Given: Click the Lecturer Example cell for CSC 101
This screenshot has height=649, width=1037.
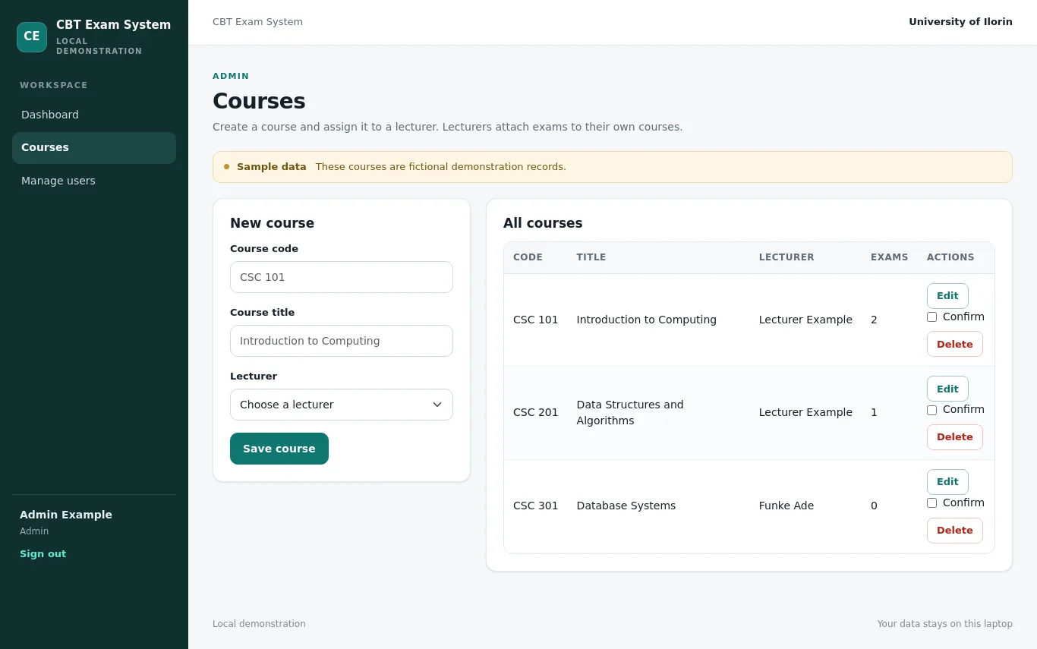Looking at the screenshot, I should (x=805, y=320).
